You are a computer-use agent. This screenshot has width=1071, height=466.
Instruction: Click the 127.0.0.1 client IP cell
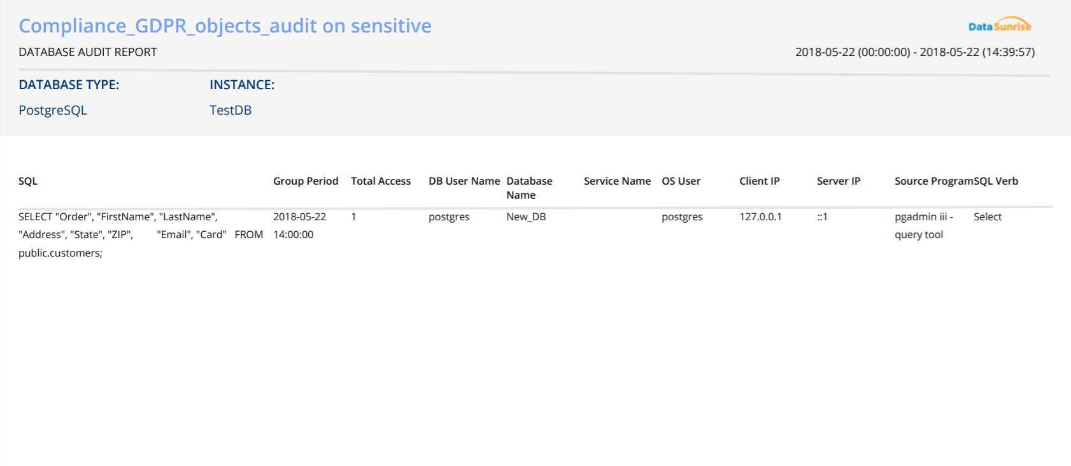click(x=760, y=216)
